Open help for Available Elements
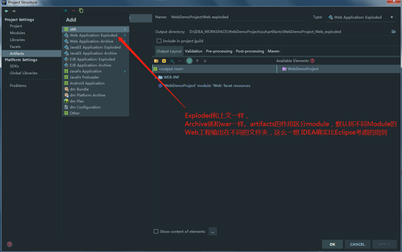This screenshot has height=252, width=402. pyautogui.click(x=312, y=61)
